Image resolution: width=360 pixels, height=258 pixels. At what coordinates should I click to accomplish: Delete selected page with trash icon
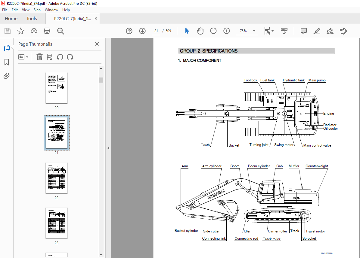point(39,57)
